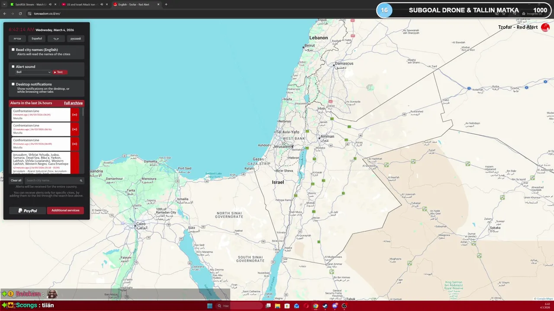Switch site language to Hebrew

pyautogui.click(x=17, y=38)
